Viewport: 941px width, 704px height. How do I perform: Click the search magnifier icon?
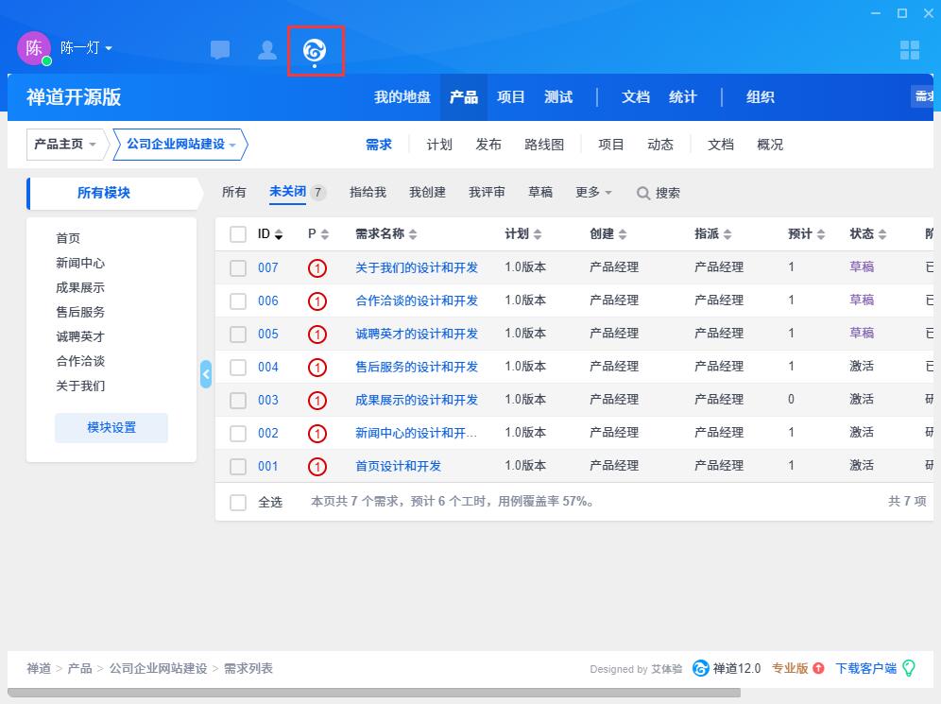(643, 193)
